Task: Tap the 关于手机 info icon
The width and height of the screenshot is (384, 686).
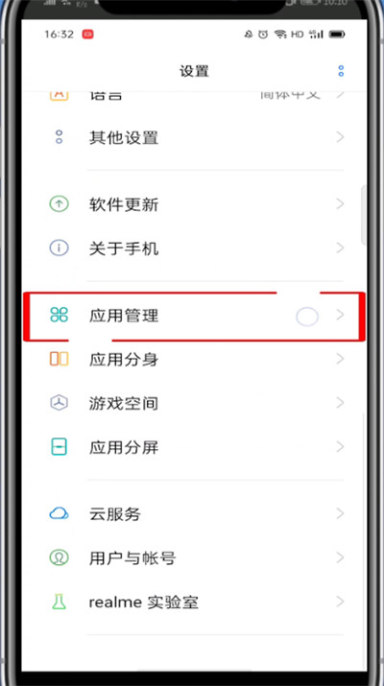Action: (60, 248)
